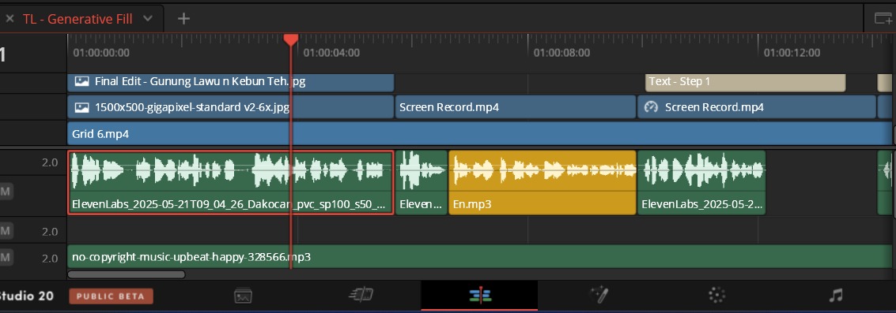The image size is (896, 313).
Task: Select the 1500x500-gigapixel-standard v2-6x.jpg clip
Action: pos(231,107)
